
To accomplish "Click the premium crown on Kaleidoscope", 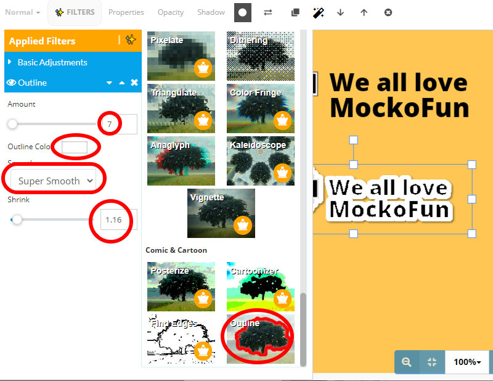I will [x=283, y=173].
